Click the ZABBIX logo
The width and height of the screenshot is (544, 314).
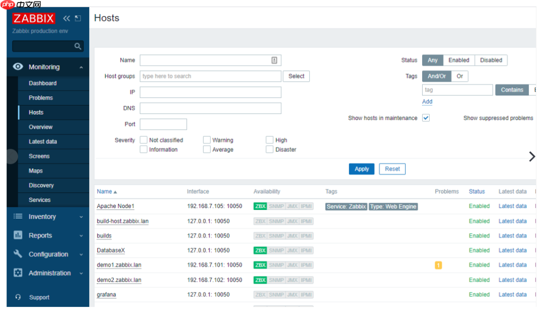[x=34, y=19]
